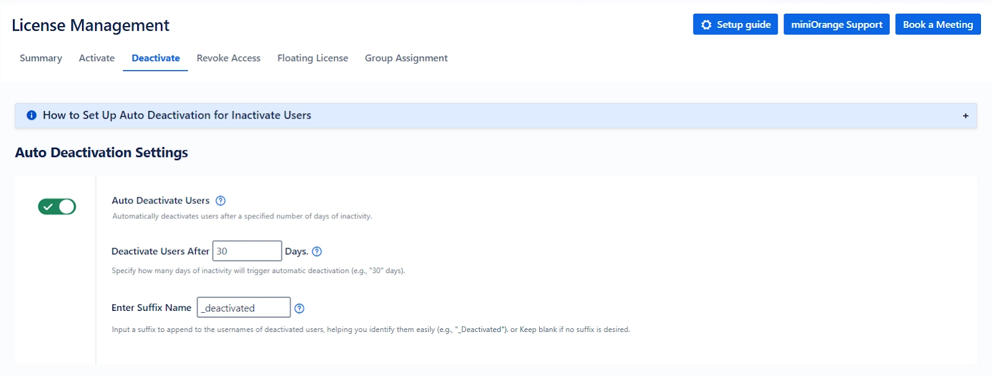Click the How to Set Up Auto Deactivation banner title

pos(176,115)
